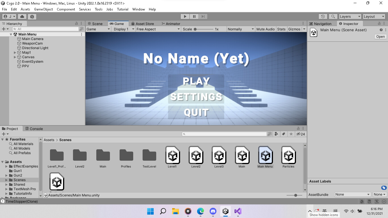The image size is (388, 218).
Task: Open global search with the magnifier icon
Action: [333, 16]
